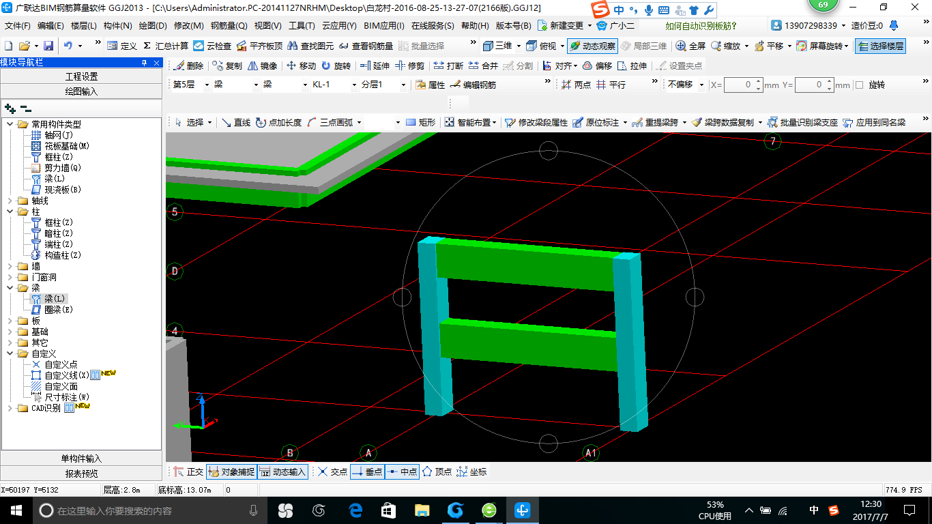Select the 点加长度 point-length tool
The image size is (932, 524).
pos(278,123)
